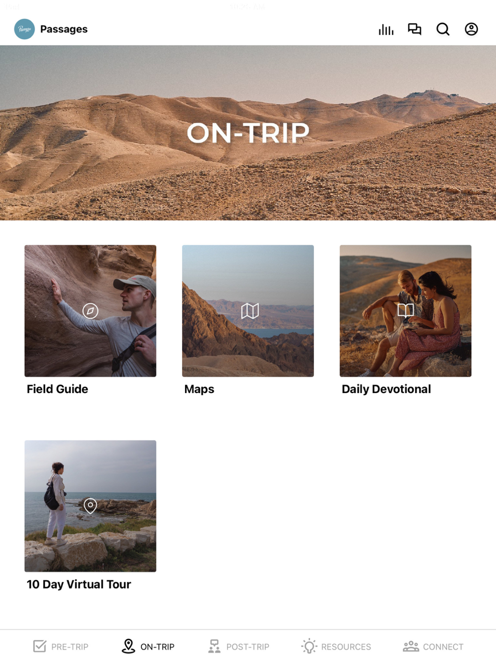Image resolution: width=496 pixels, height=662 pixels.
Task: Tap the open book icon on Daily Devotional
Action: 406,311
